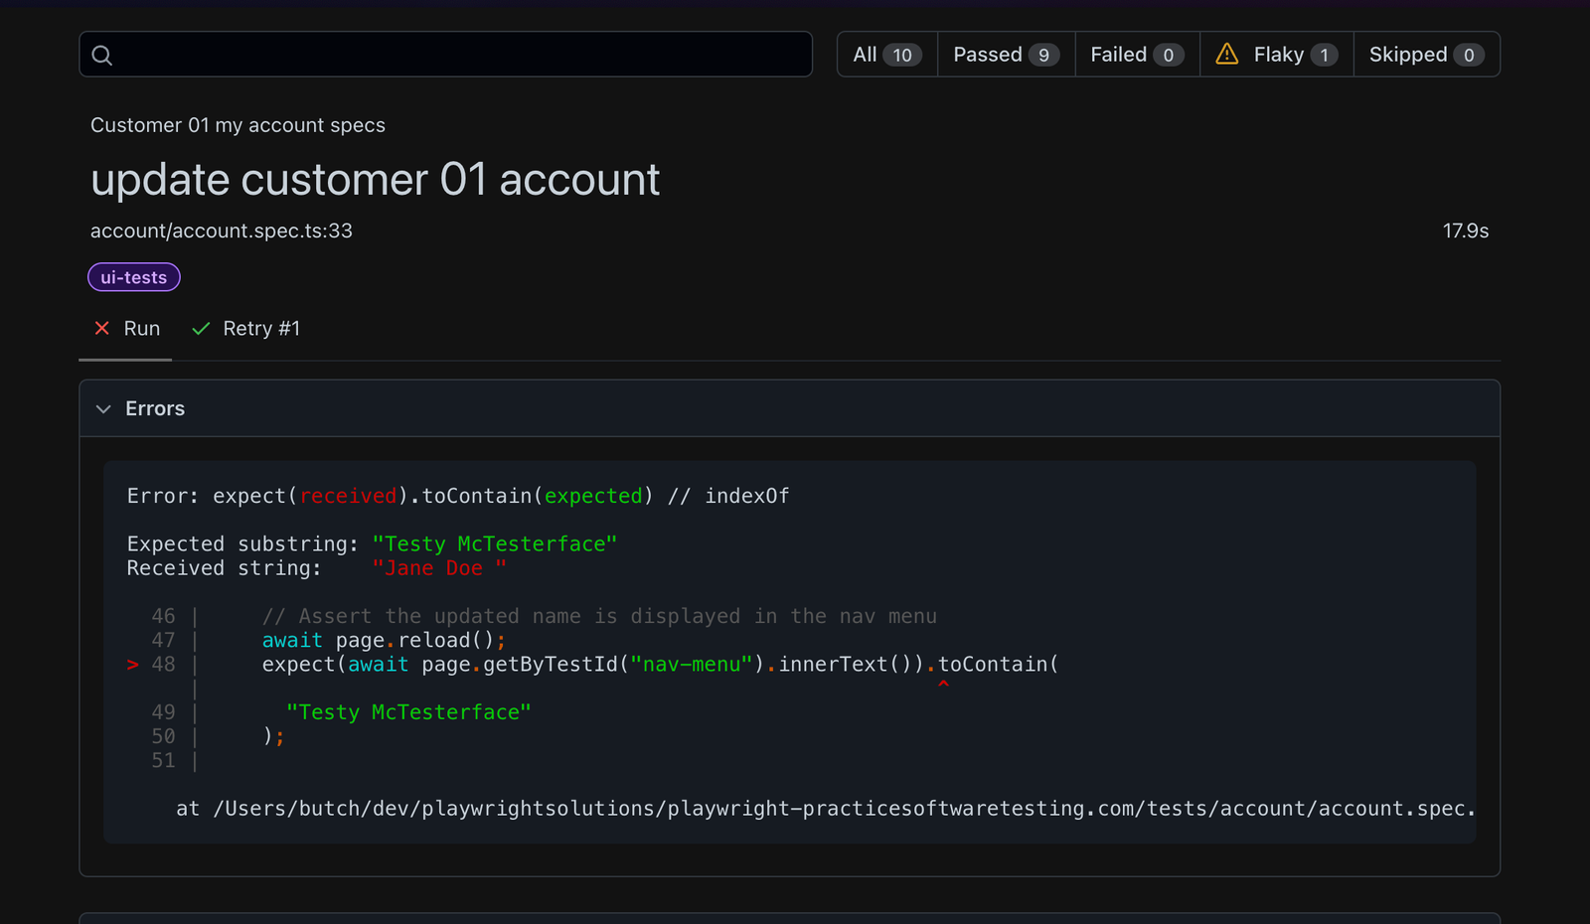This screenshot has width=1590, height=924.
Task: Click inside the search input field
Action: click(447, 55)
